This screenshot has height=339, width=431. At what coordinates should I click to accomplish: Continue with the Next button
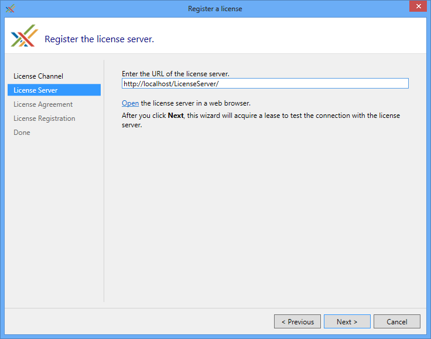tap(347, 321)
